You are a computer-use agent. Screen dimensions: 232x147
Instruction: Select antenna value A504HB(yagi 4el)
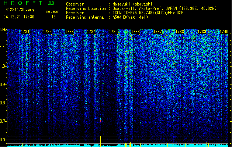click(x=130, y=17)
